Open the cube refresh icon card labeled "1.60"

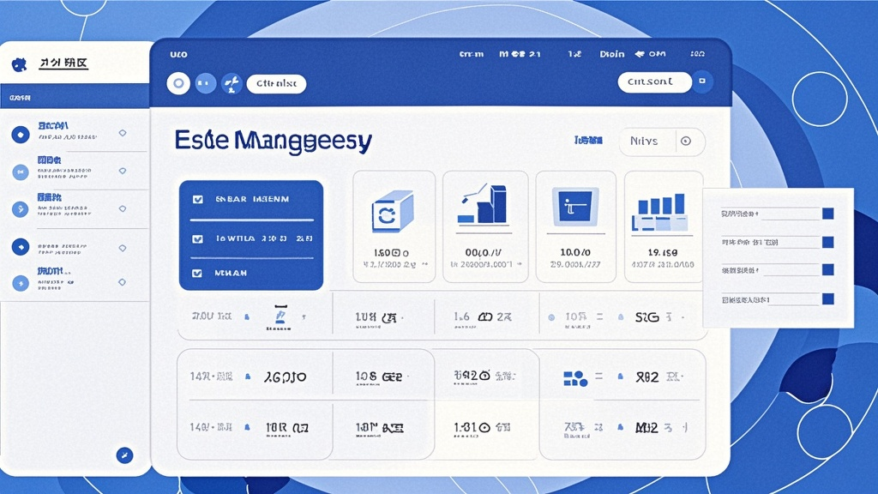(x=394, y=226)
